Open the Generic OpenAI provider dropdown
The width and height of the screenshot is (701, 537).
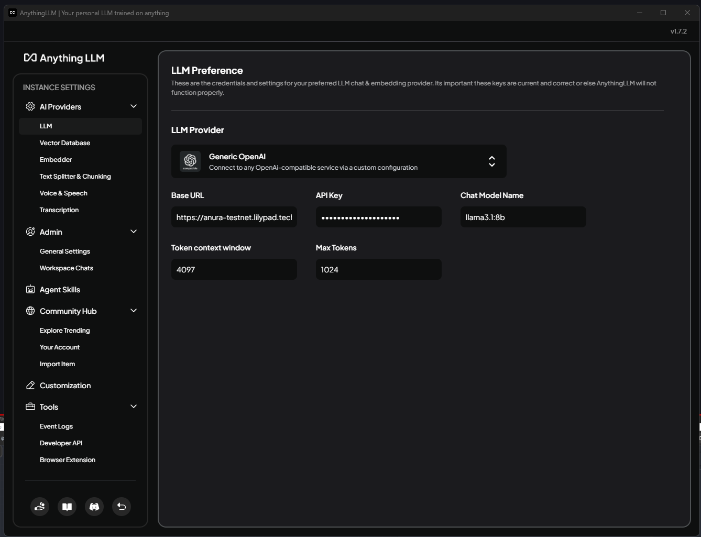point(338,161)
